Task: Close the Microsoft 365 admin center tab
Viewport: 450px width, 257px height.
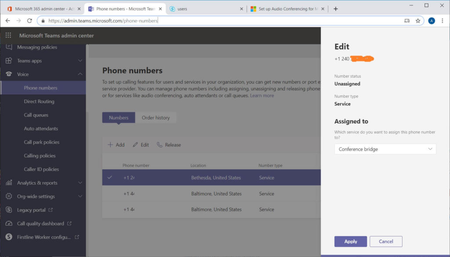Action: coord(79,9)
